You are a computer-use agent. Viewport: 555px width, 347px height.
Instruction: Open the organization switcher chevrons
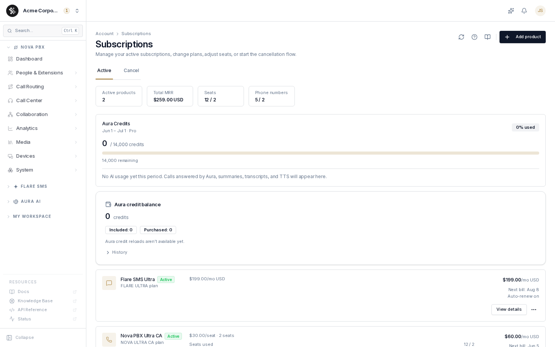tap(77, 11)
